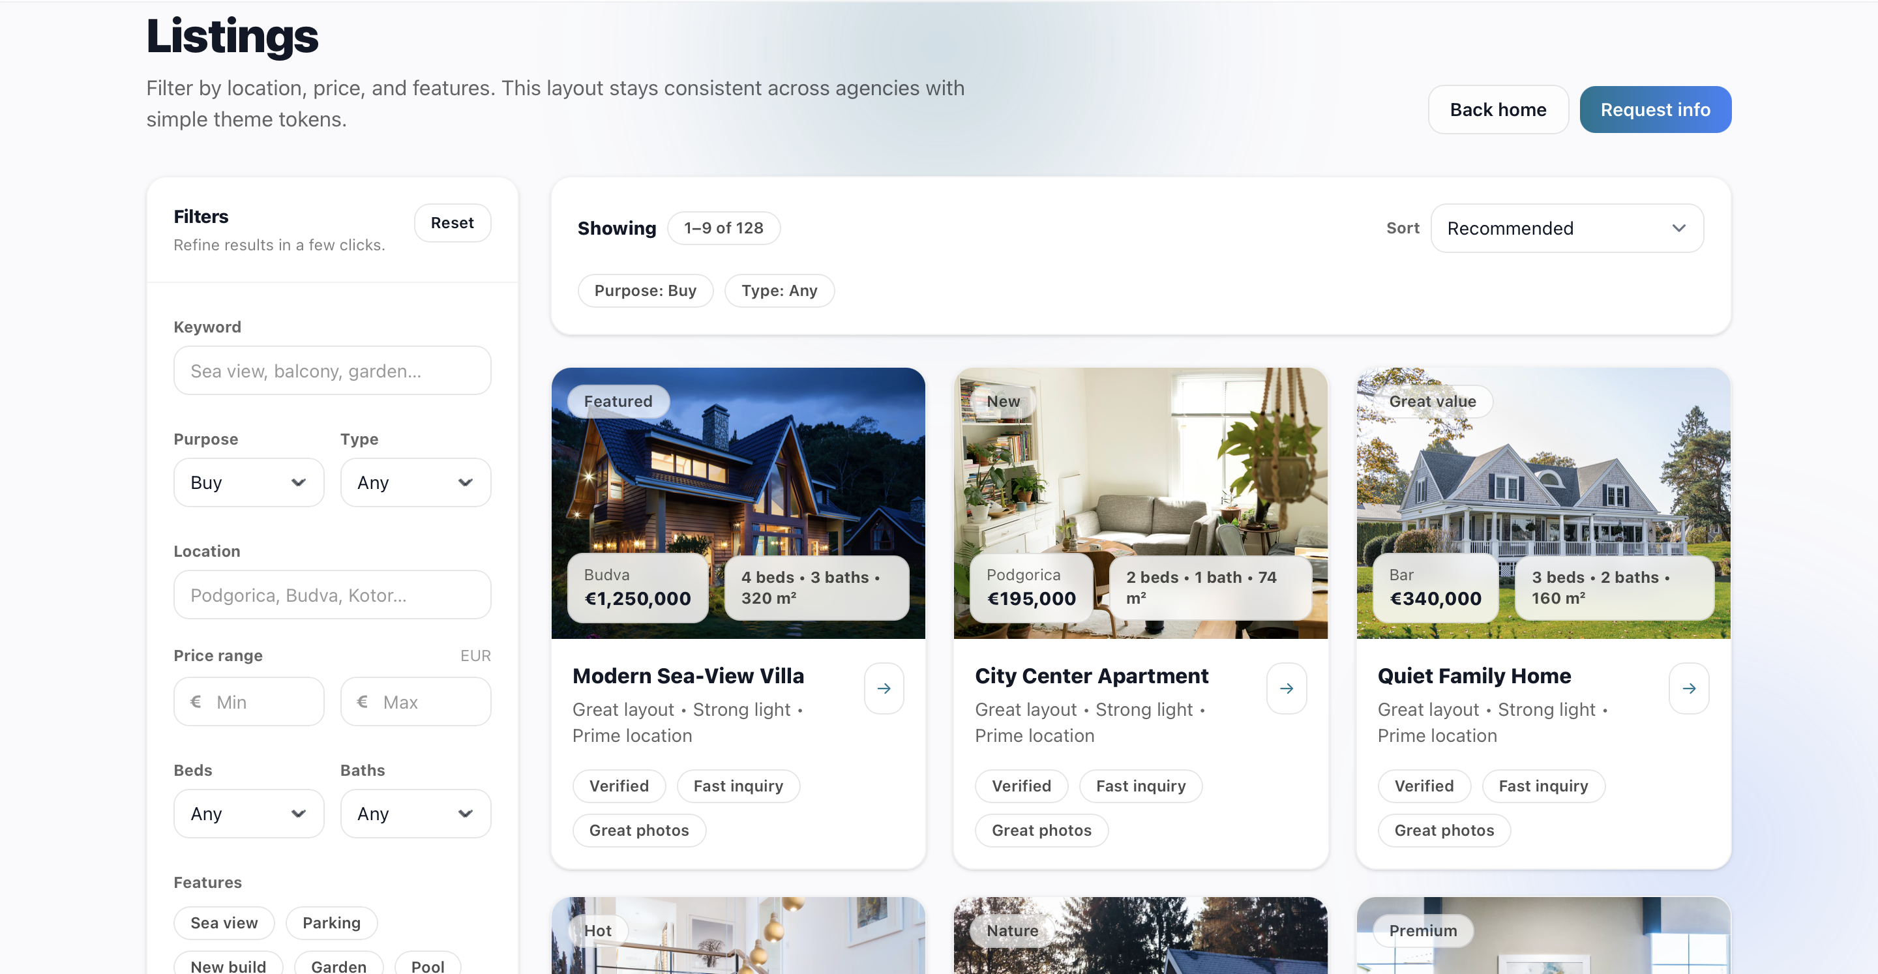Click the Keyword search field
Screen dimensions: 1878x974
coord(332,370)
